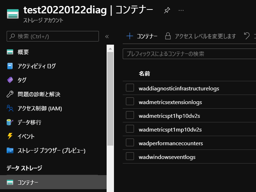This screenshot has height=192, width=256.
Task: Click the データ ストレージ section heading
Action: point(24,168)
